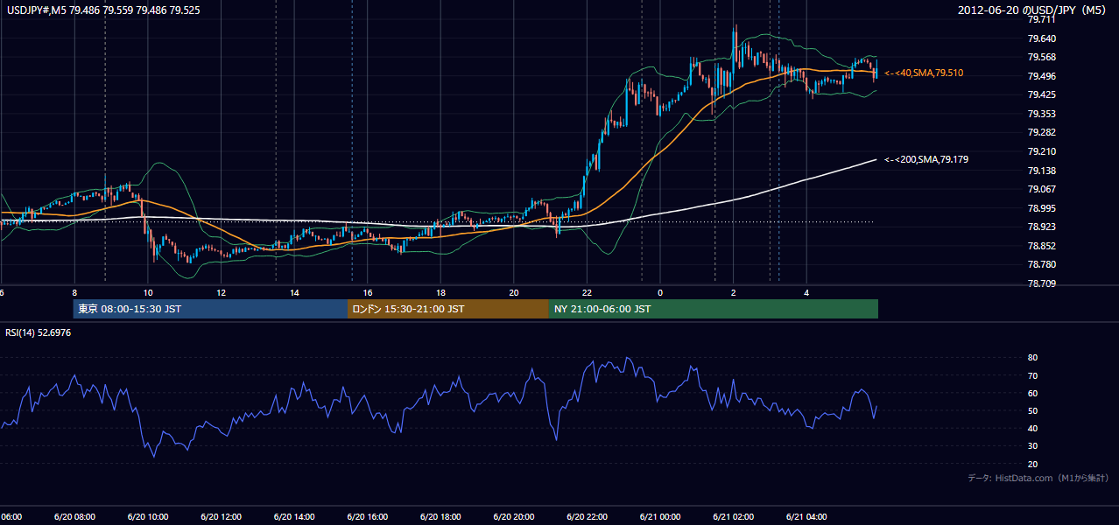This screenshot has height=525, width=1119.
Task: Click the '6/20 10:00' date axis label
Action: (147, 517)
